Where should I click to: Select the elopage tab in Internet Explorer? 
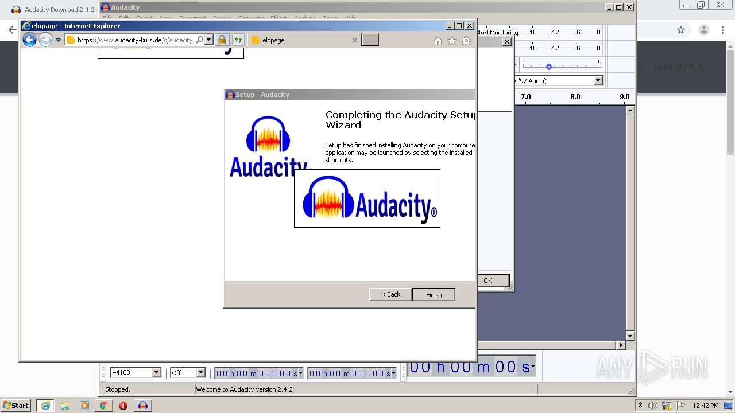pos(304,40)
